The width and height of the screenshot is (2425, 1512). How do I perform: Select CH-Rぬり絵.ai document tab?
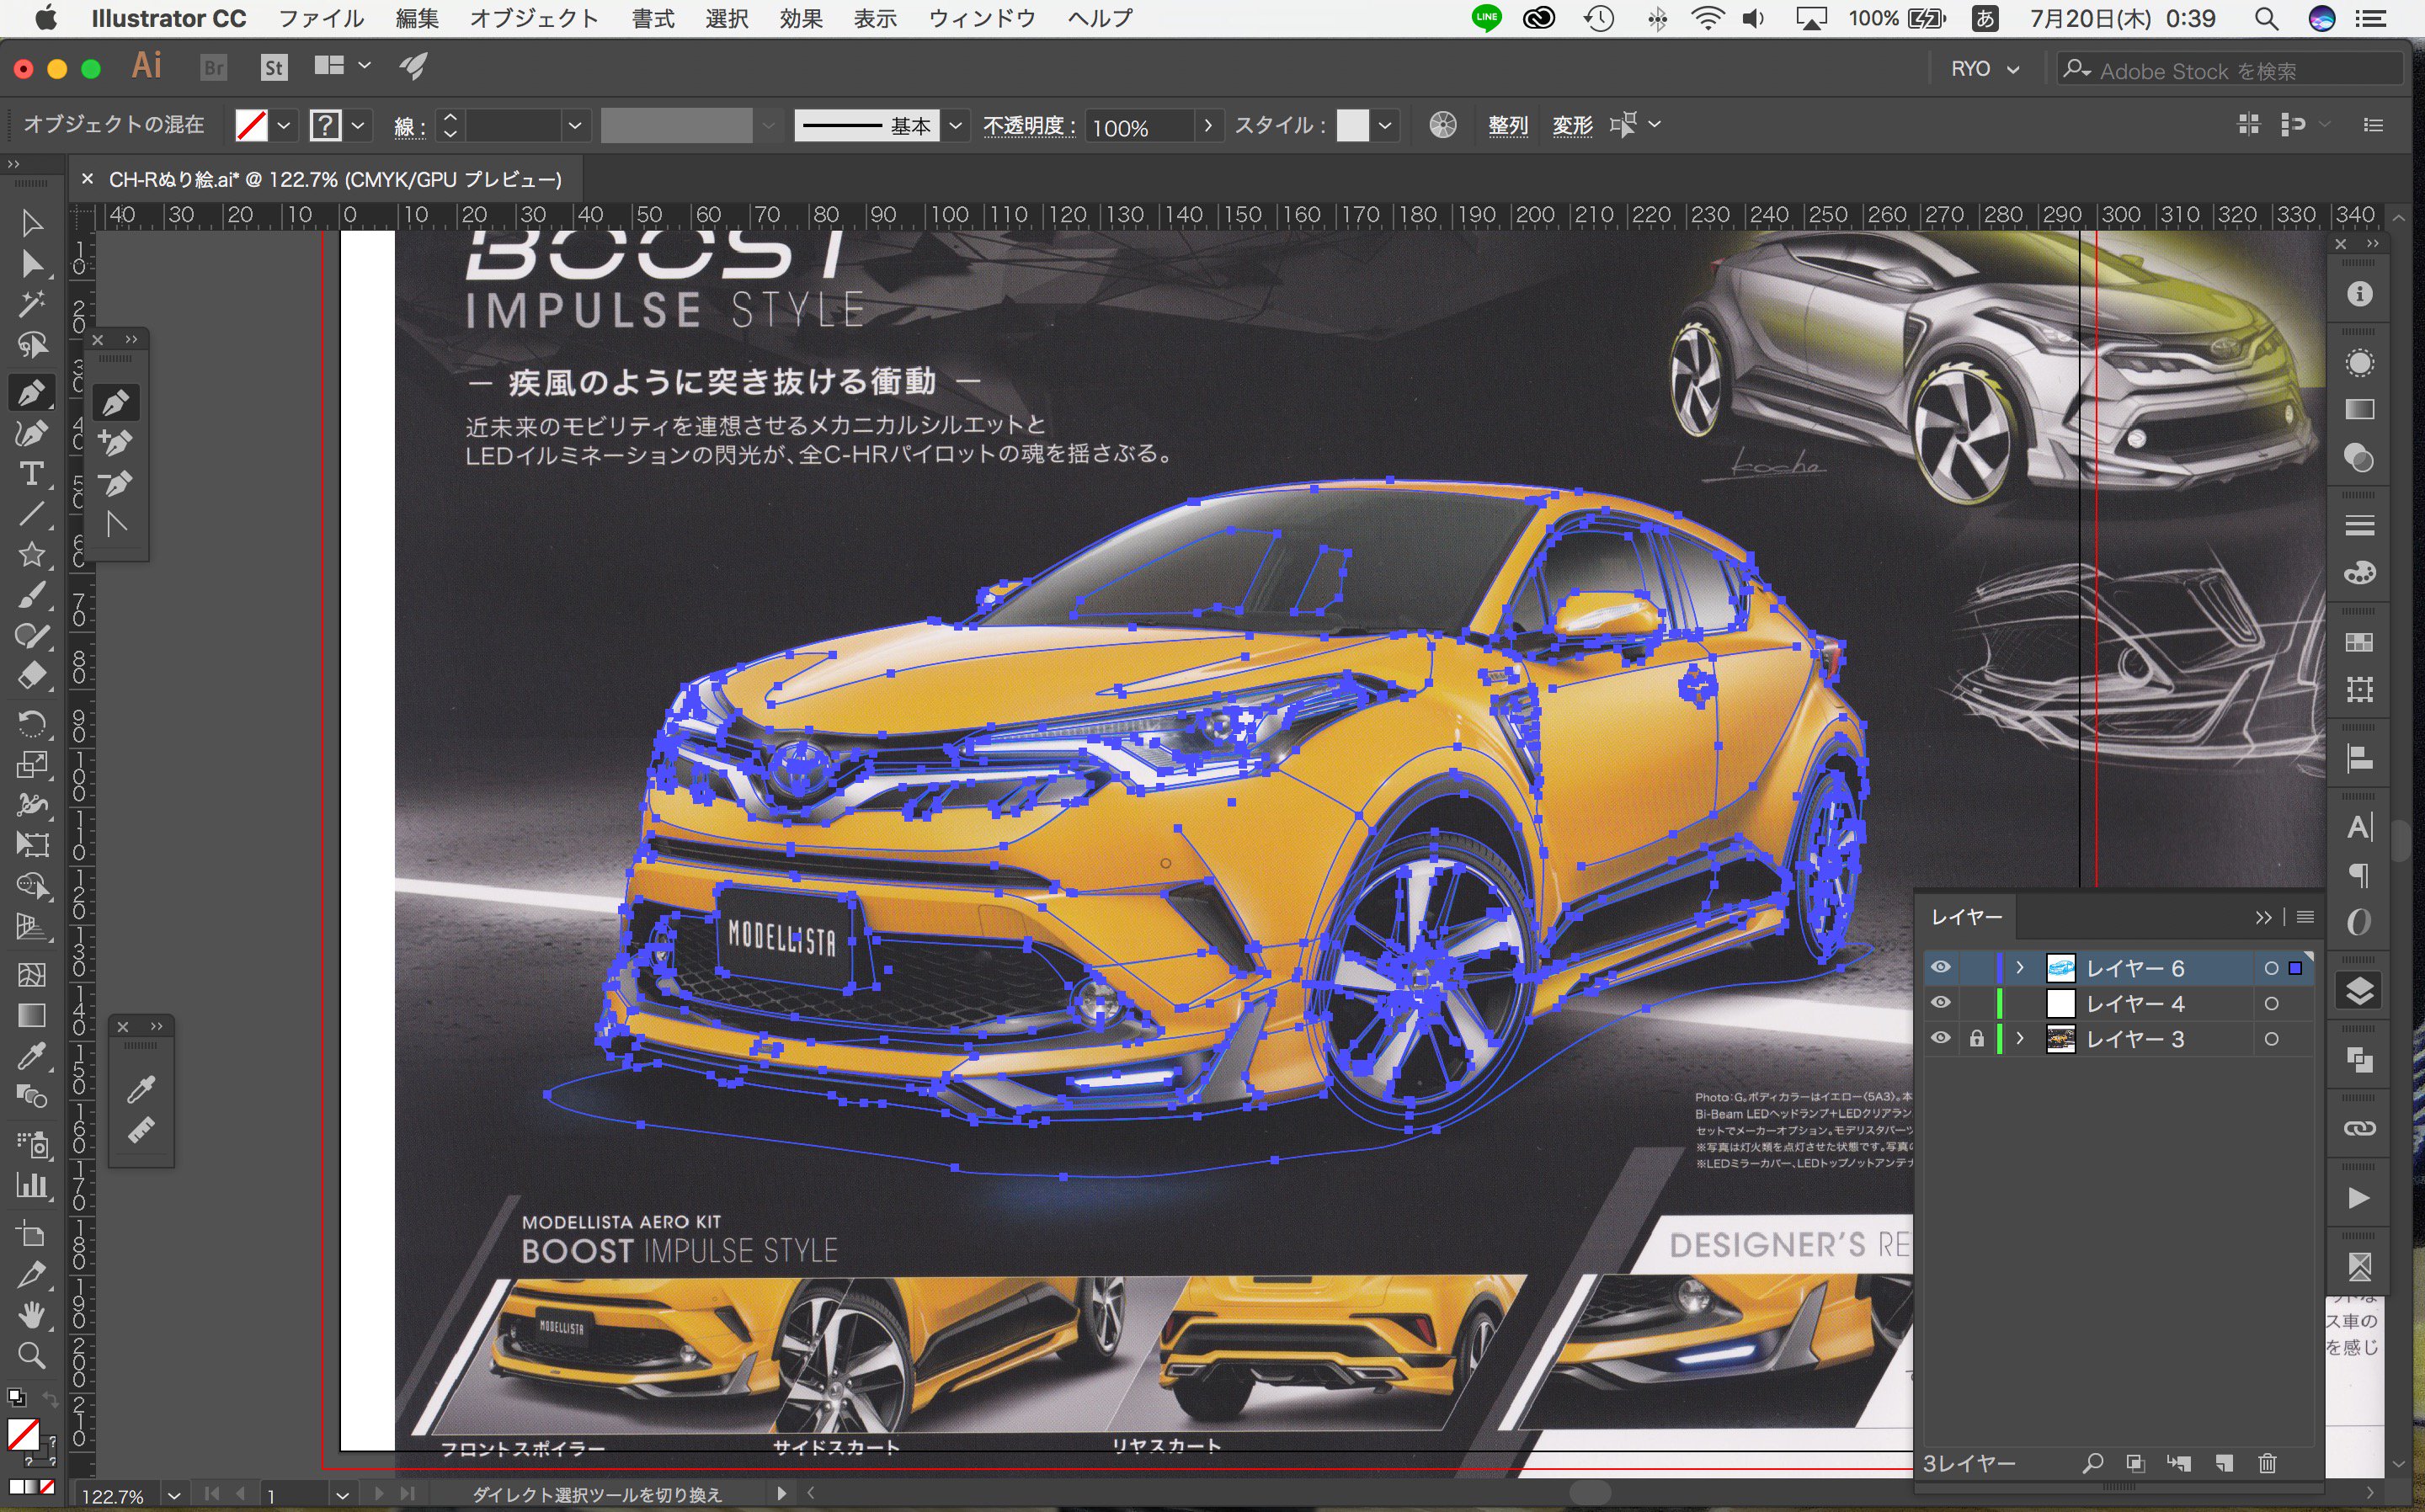(334, 179)
